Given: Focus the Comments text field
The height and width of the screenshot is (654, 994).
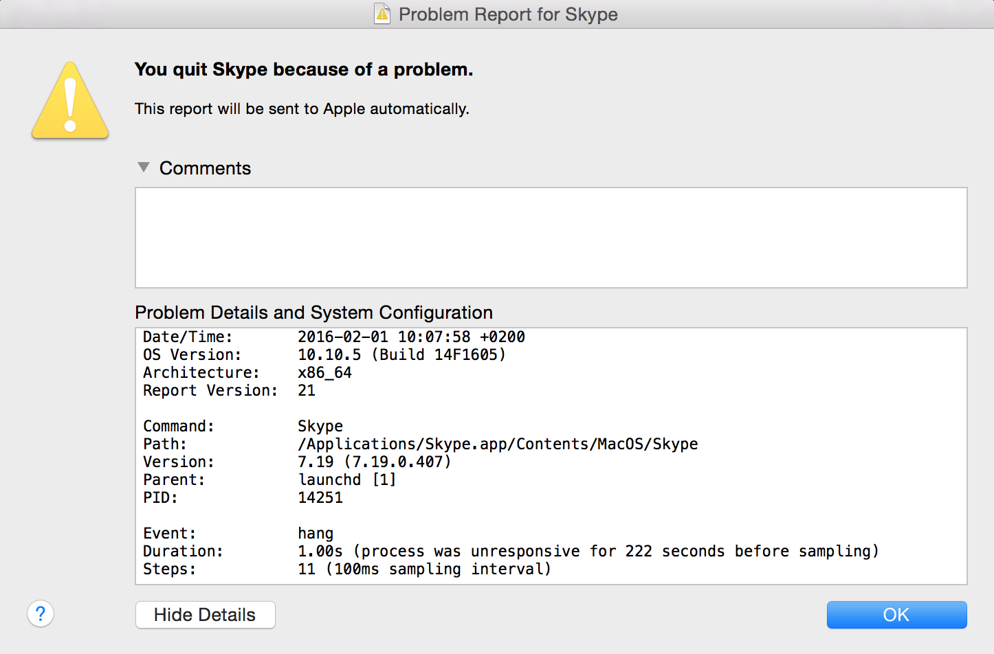Looking at the screenshot, I should (551, 238).
